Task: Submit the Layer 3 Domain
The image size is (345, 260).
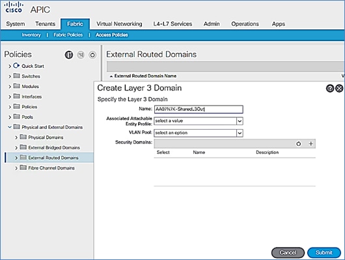Action: tap(324, 253)
